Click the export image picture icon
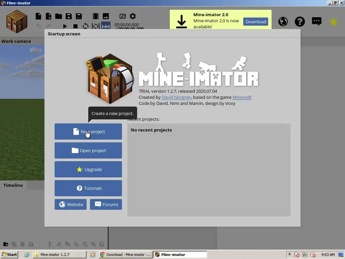Viewport: 345px width, 259px height. 105,16
